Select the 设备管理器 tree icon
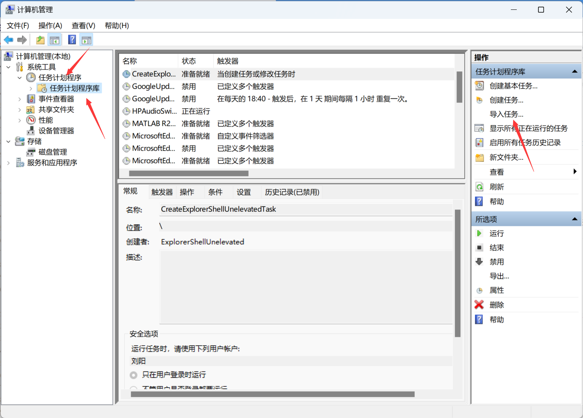The height and width of the screenshot is (418, 583). pos(31,131)
